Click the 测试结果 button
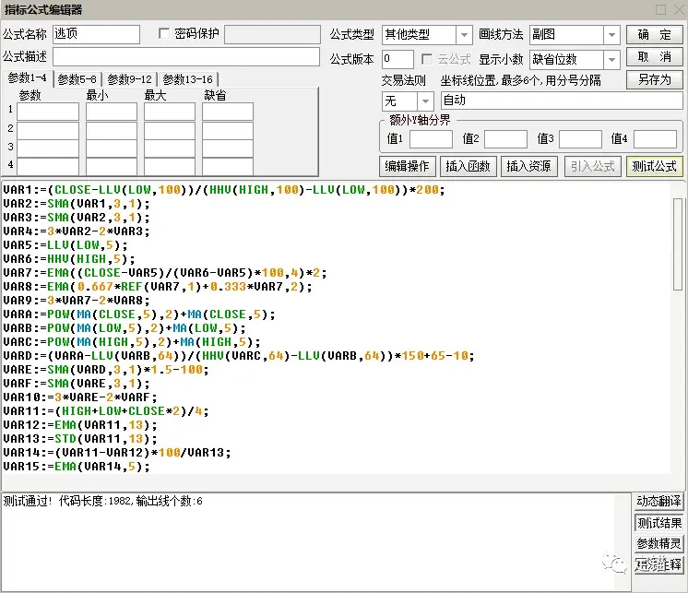The height and width of the screenshot is (593, 688). (658, 522)
